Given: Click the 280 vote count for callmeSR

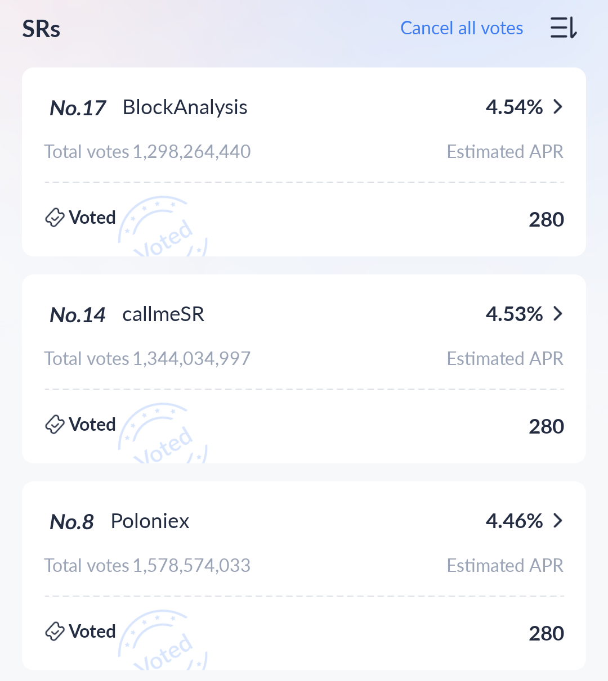Looking at the screenshot, I should tap(546, 426).
